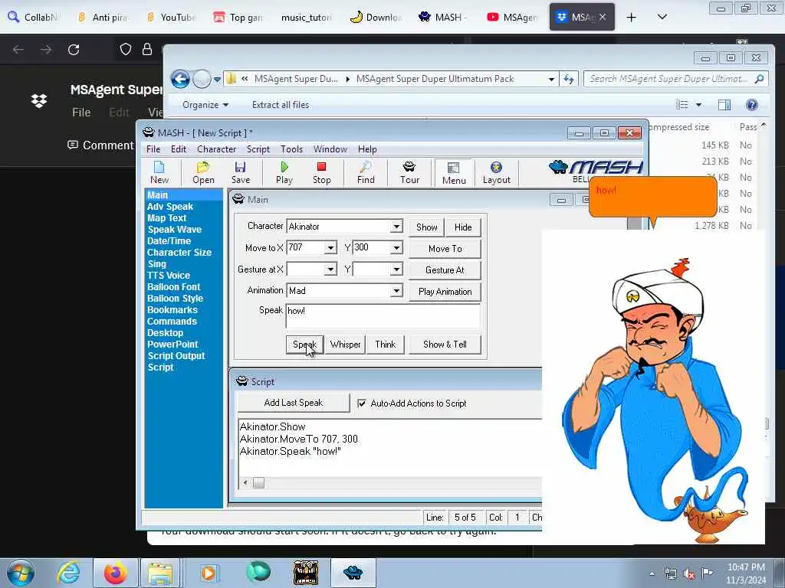Viewport: 785px width, 588px height.
Task: Select Balloon Style in the sidebar list
Action: tap(176, 299)
